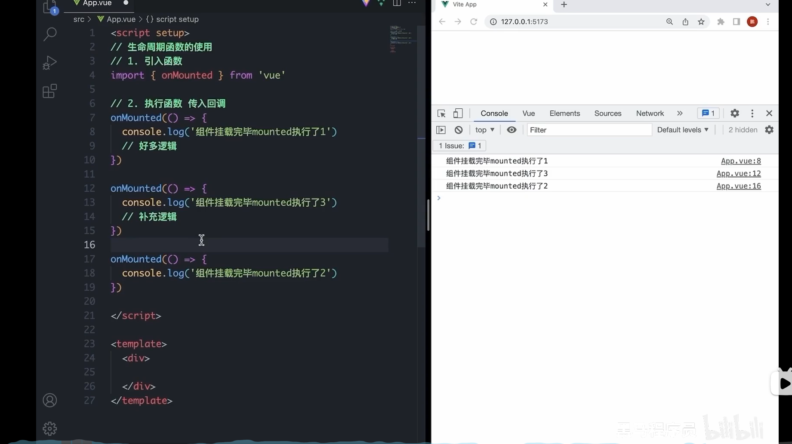The width and height of the screenshot is (792, 444).
Task: Go forward in the browser
Action: [458, 21]
